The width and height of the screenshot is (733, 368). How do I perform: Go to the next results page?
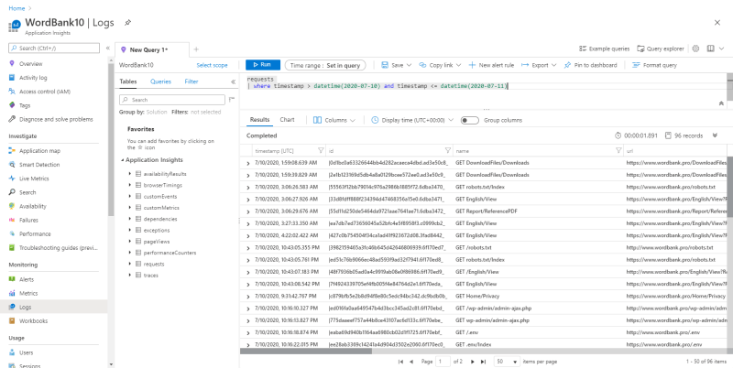point(473,362)
